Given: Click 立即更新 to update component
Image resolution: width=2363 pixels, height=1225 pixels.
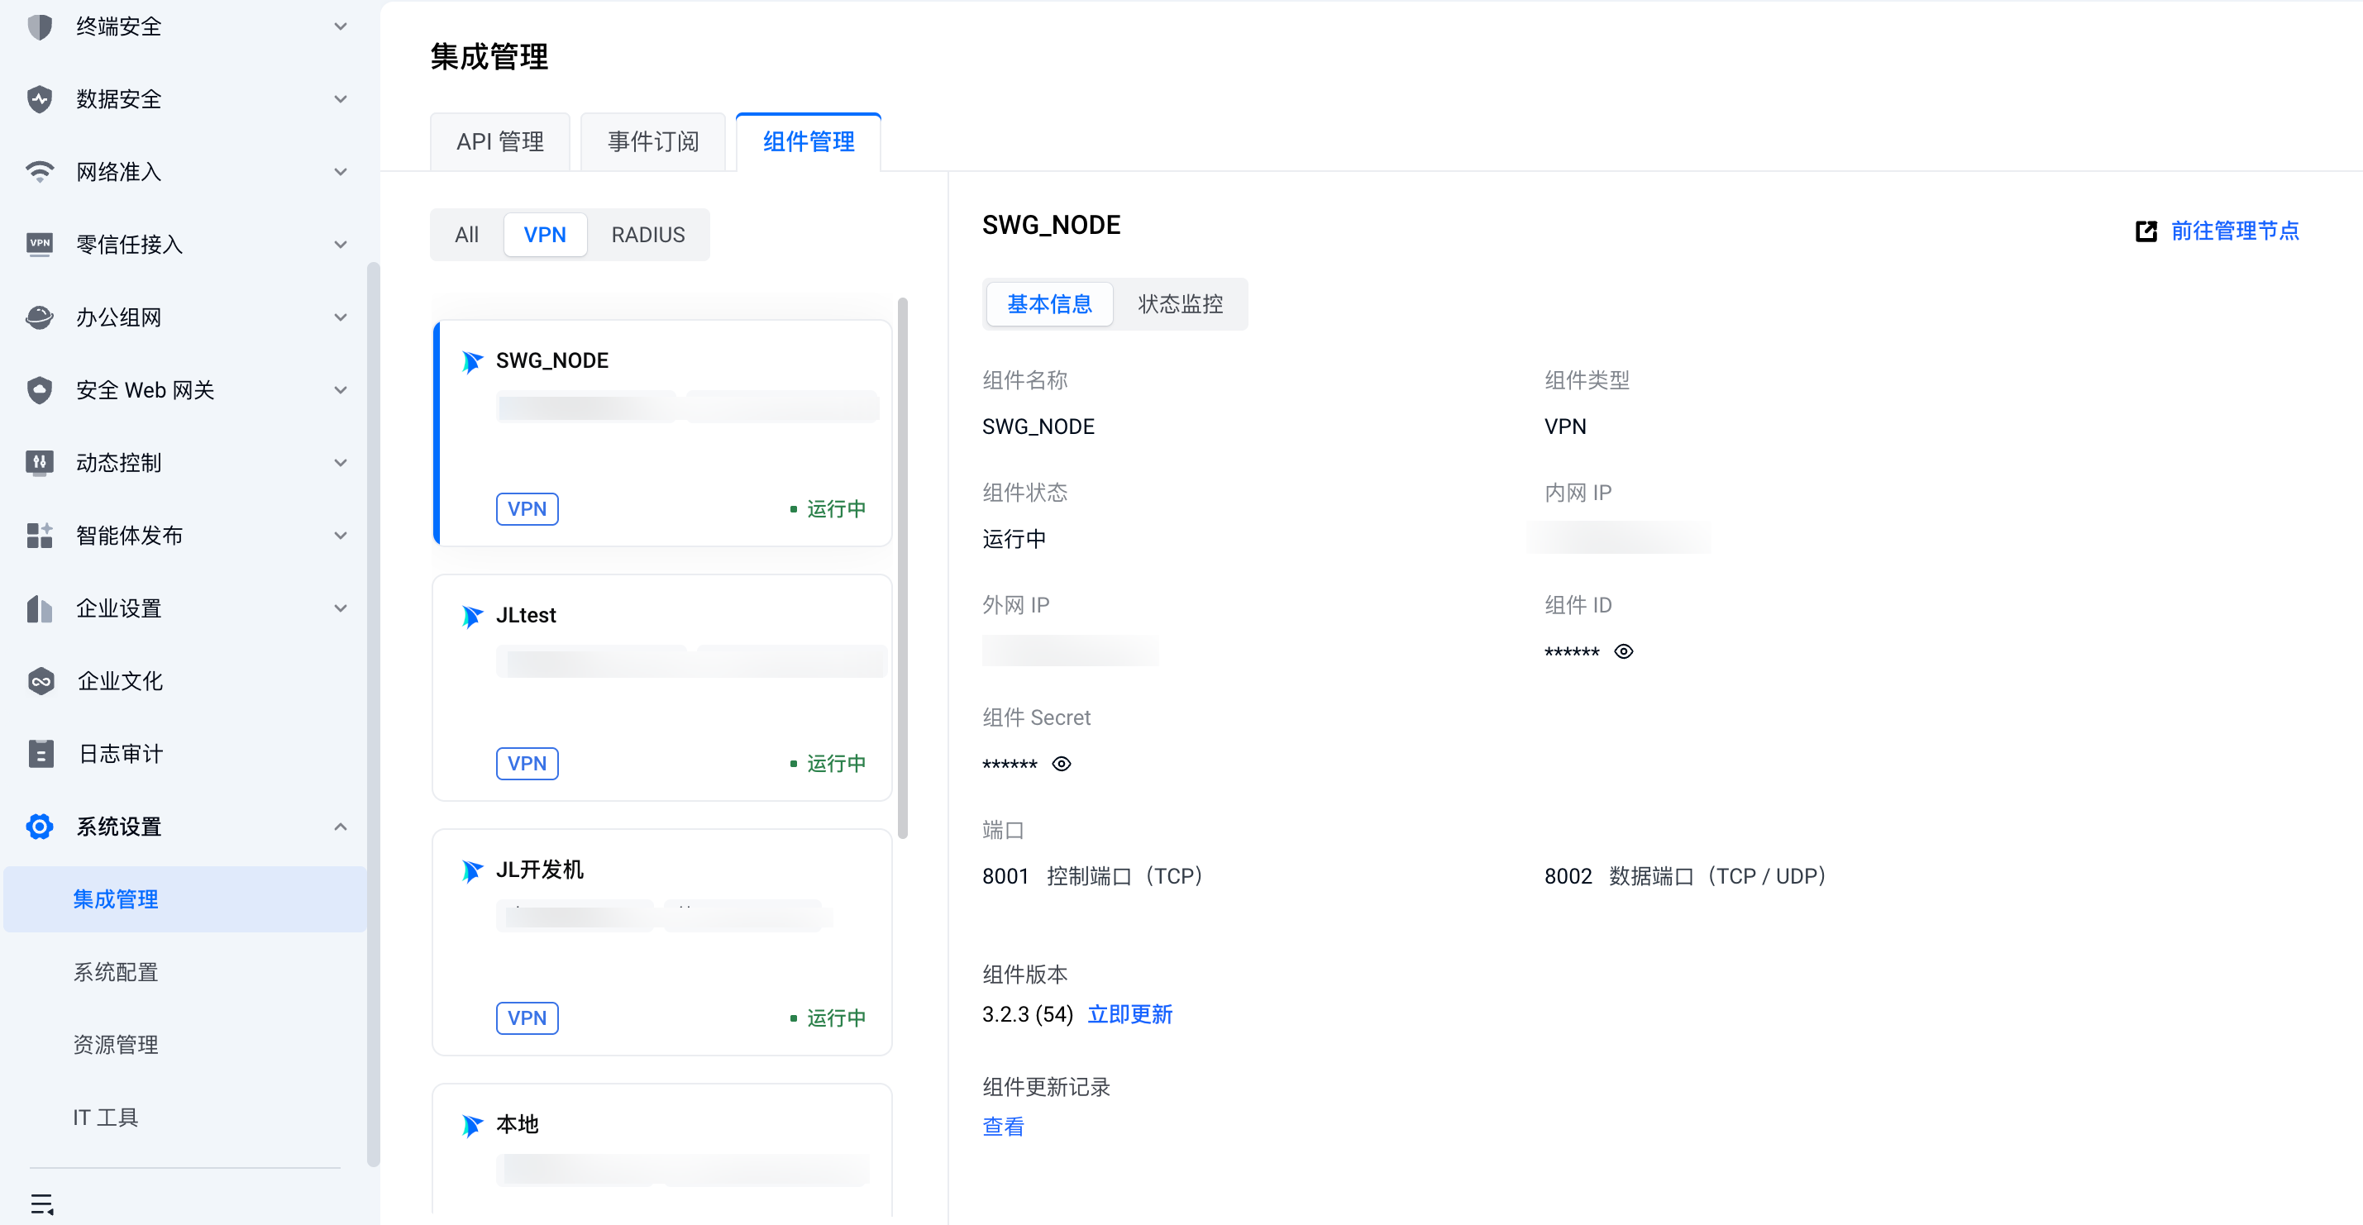Looking at the screenshot, I should tap(1129, 1014).
